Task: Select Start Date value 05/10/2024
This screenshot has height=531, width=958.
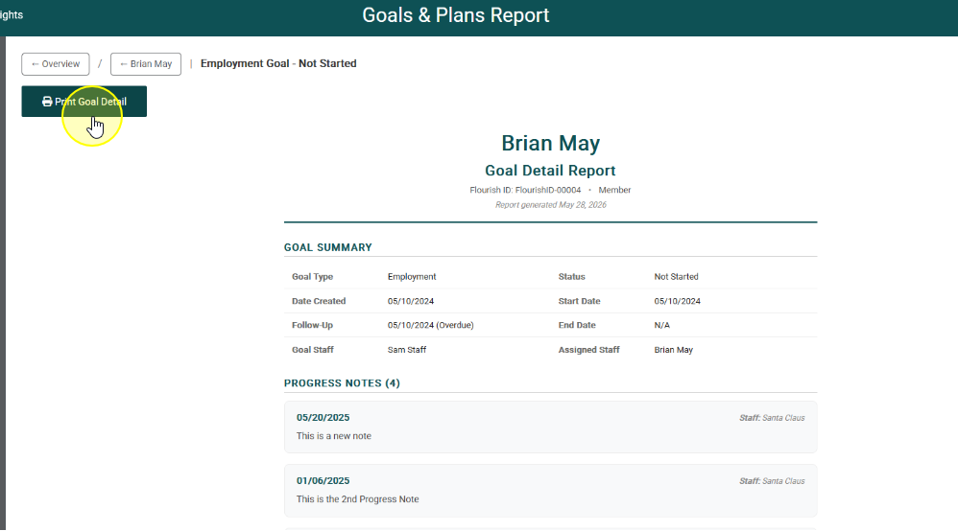Action: click(x=678, y=301)
